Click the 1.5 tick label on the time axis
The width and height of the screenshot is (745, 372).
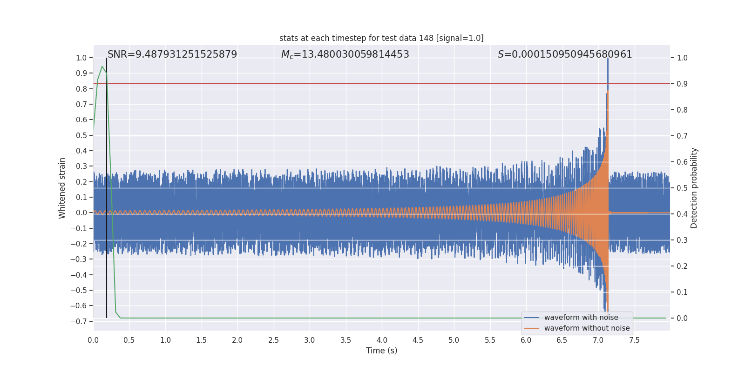point(201,340)
